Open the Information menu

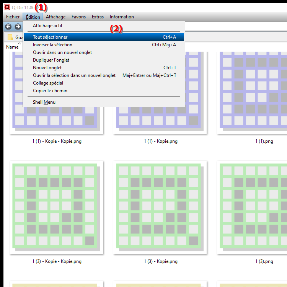122,17
